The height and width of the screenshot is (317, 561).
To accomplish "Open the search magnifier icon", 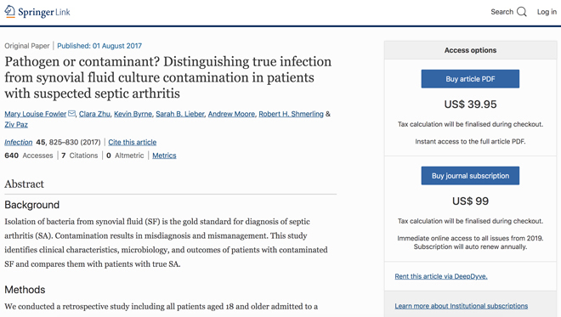I will click(522, 12).
